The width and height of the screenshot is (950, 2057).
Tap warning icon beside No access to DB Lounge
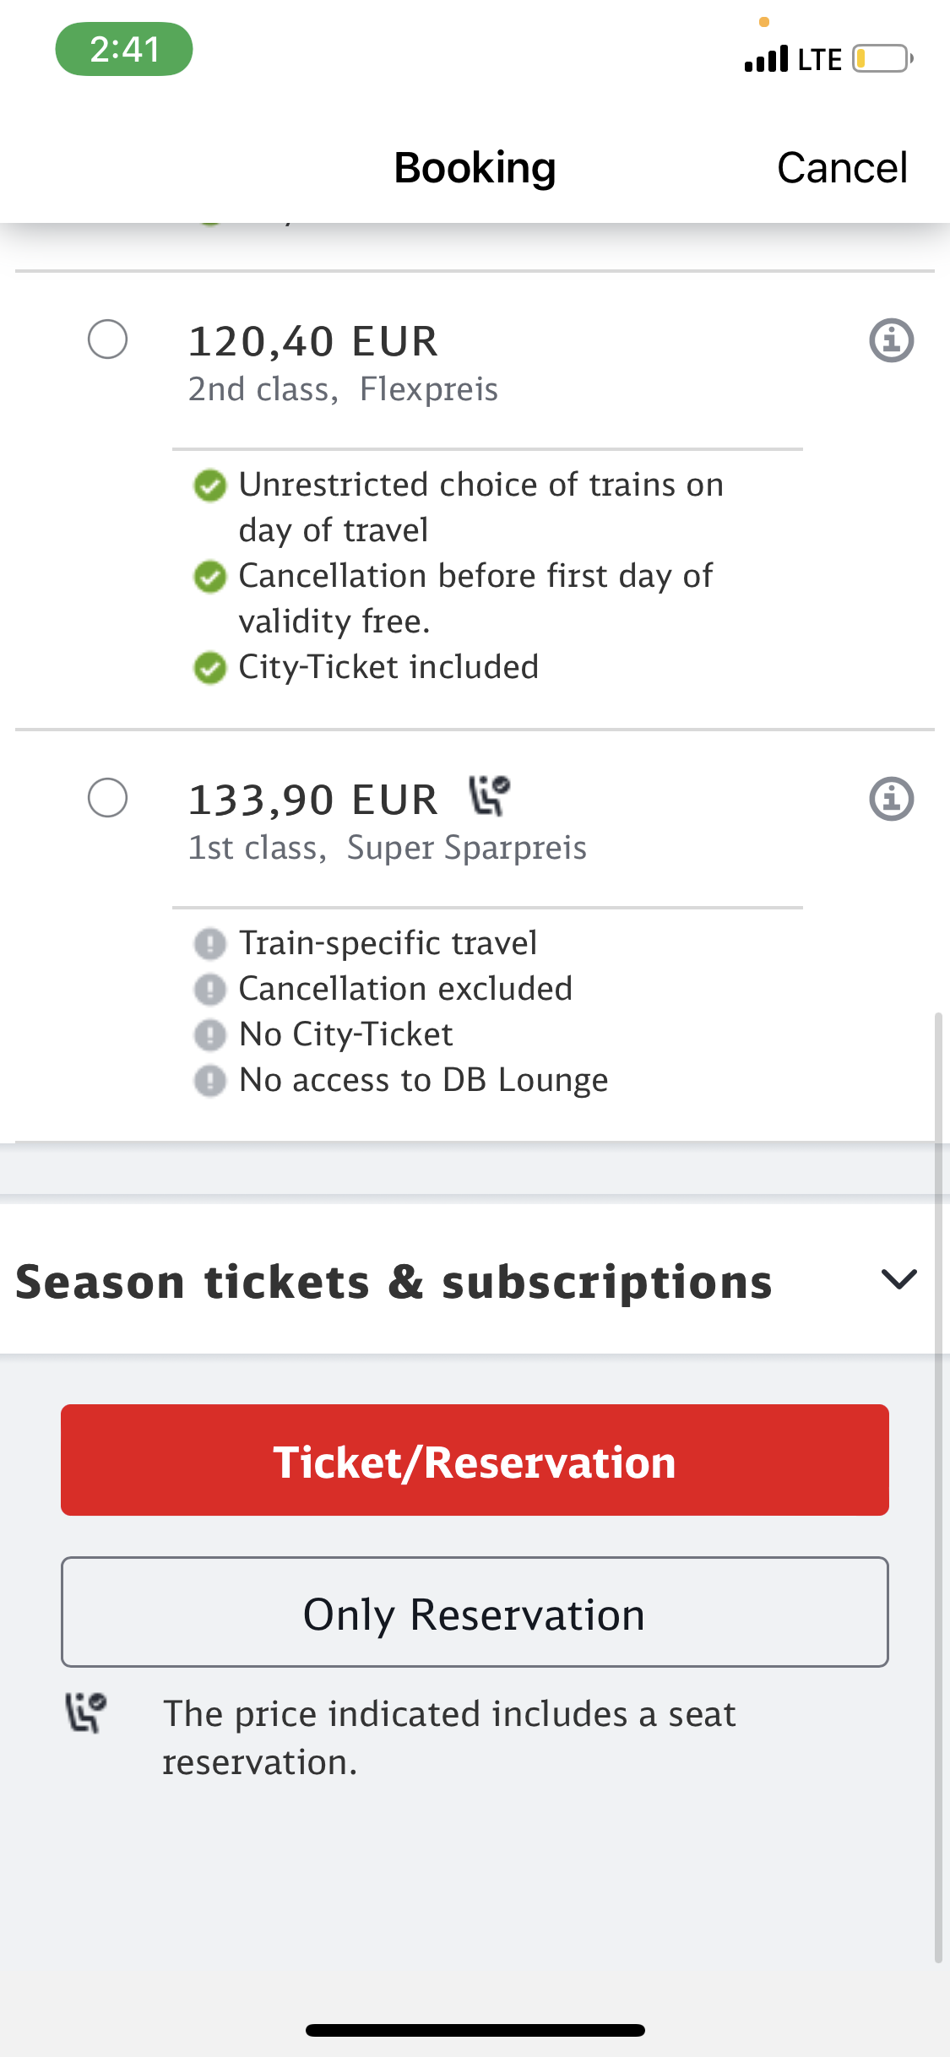tap(209, 1080)
